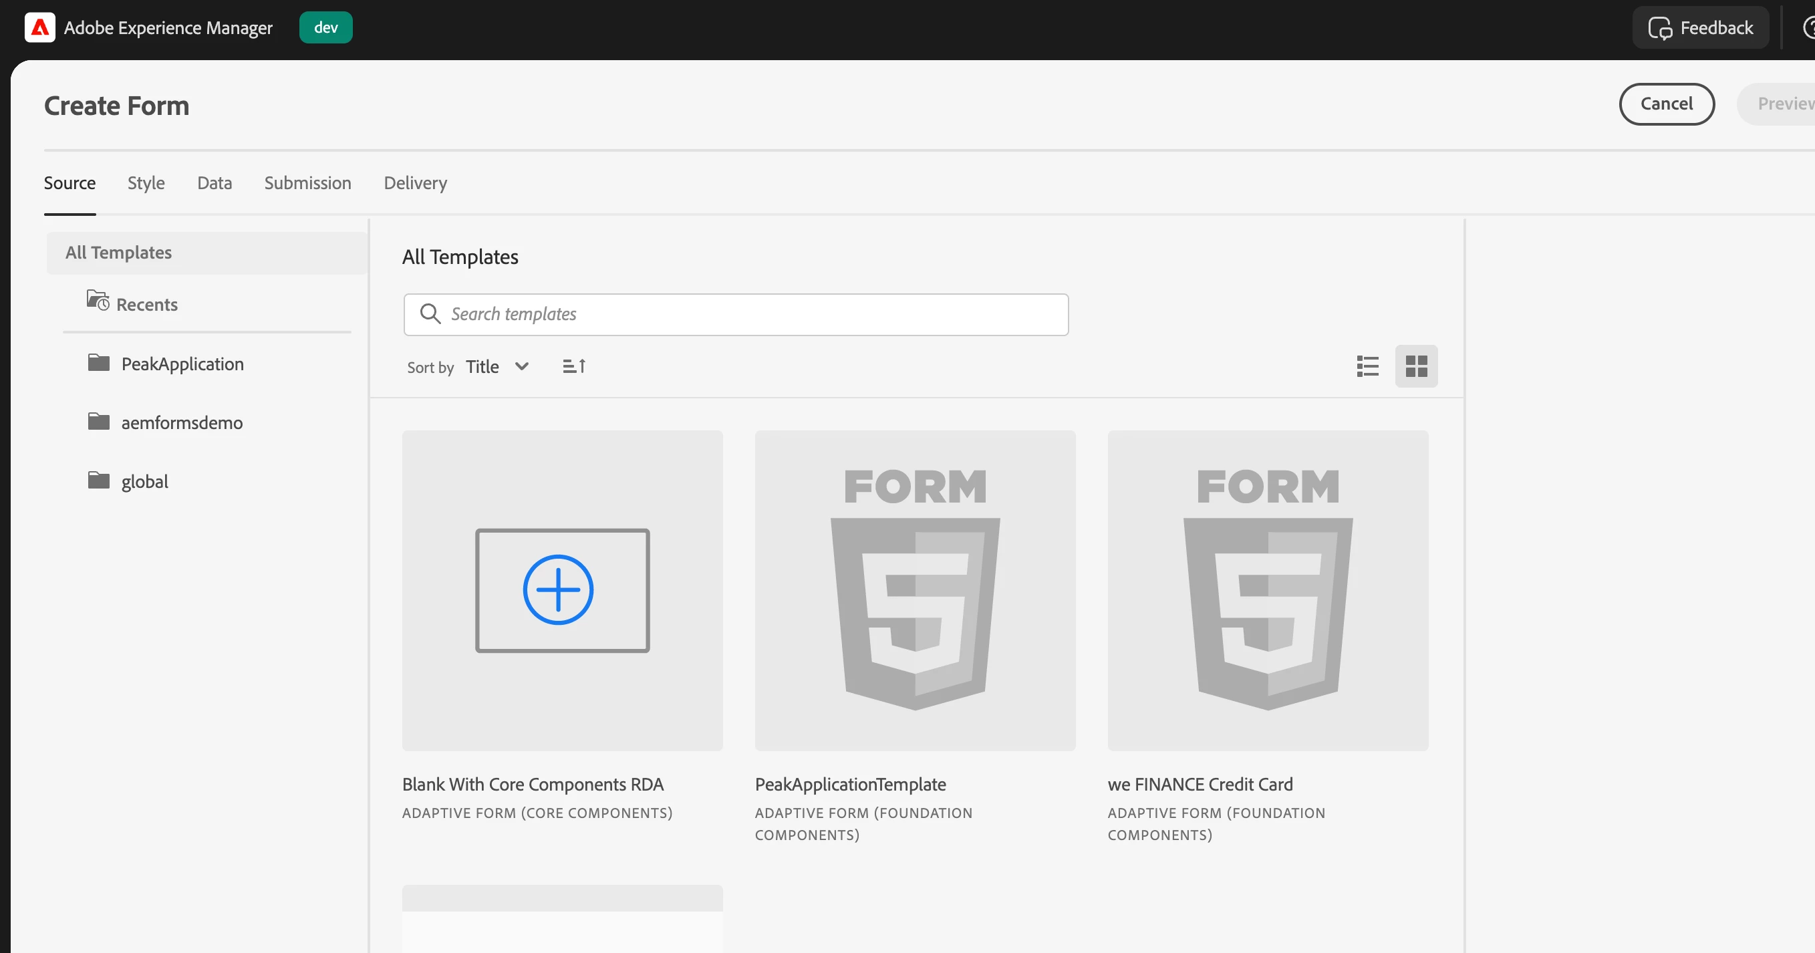Click the Adobe logo icon
Image resolution: width=1815 pixels, height=953 pixels.
(x=39, y=27)
